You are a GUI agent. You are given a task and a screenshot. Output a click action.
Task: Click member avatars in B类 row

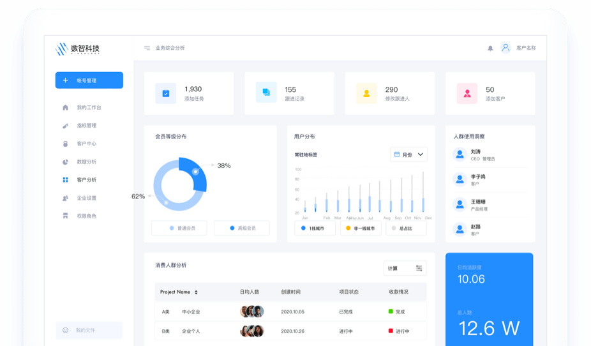tap(251, 331)
